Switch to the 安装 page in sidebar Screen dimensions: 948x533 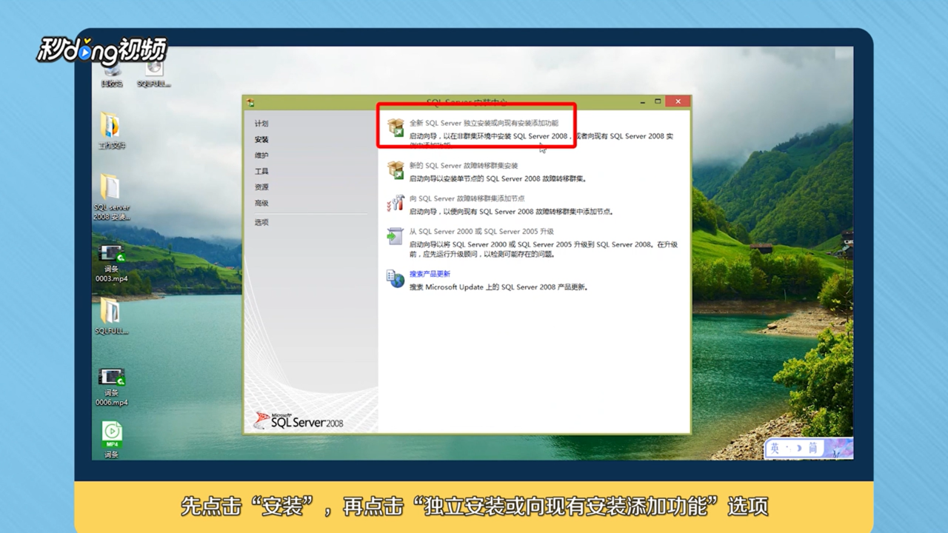tap(261, 139)
